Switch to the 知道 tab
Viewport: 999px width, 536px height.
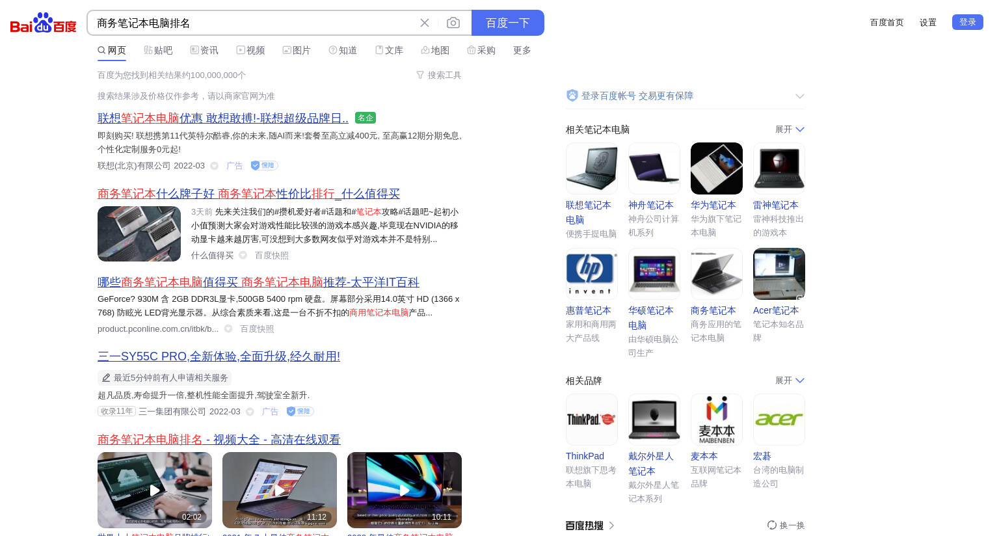pyautogui.click(x=343, y=50)
